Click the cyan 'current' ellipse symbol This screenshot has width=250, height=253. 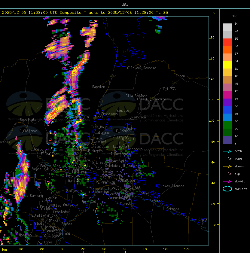click(x=227, y=189)
